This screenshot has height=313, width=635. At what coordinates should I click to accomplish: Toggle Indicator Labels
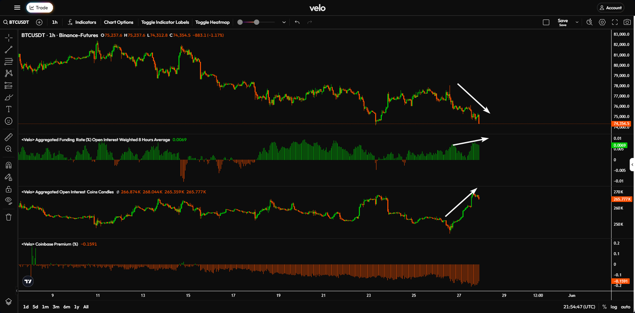point(165,22)
